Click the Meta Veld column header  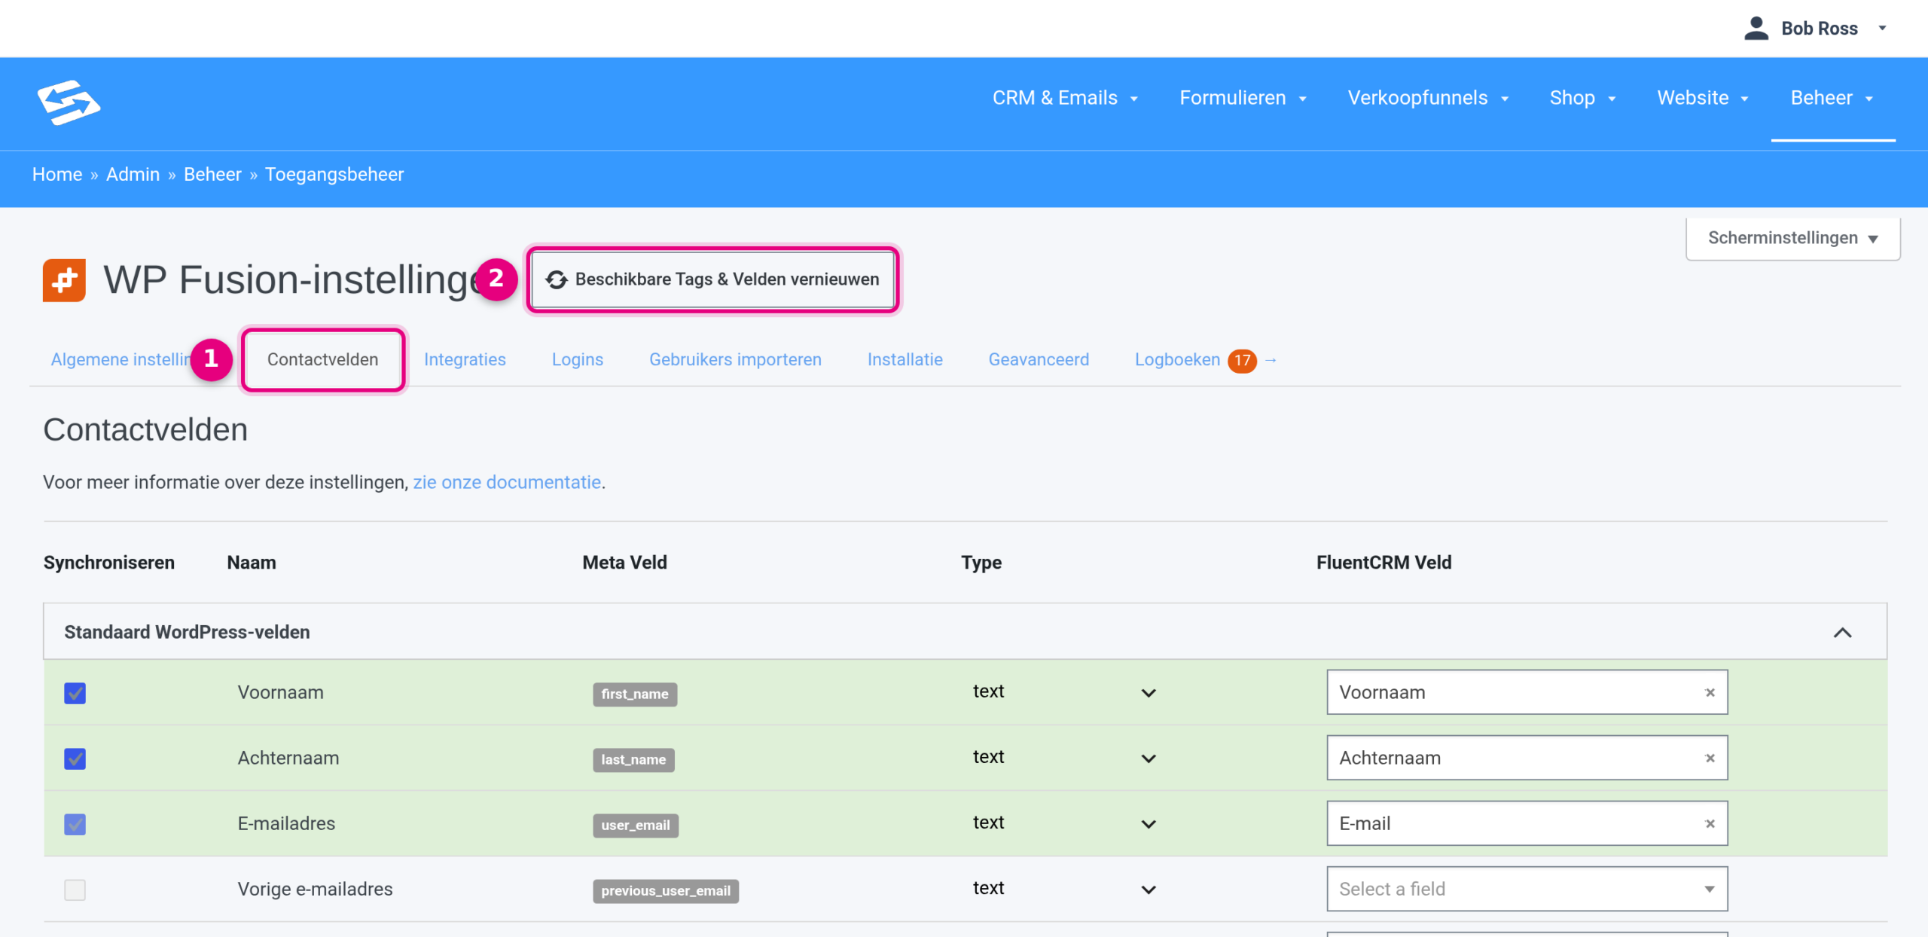pos(625,563)
